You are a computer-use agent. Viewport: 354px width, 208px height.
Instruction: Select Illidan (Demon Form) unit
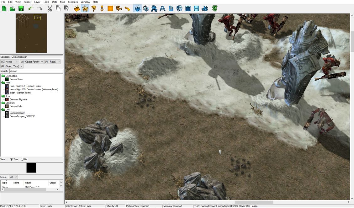coord(20,93)
